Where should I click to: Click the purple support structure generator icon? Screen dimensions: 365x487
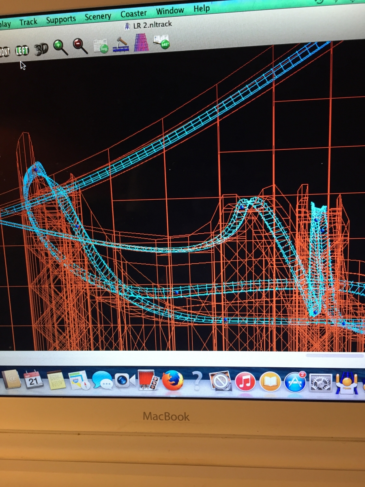coord(141,43)
